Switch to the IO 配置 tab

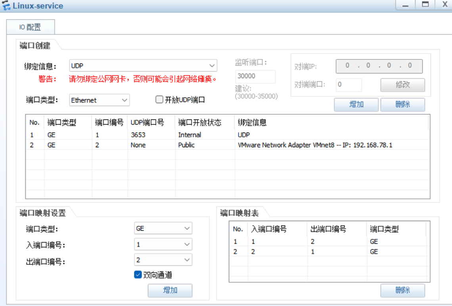30,27
